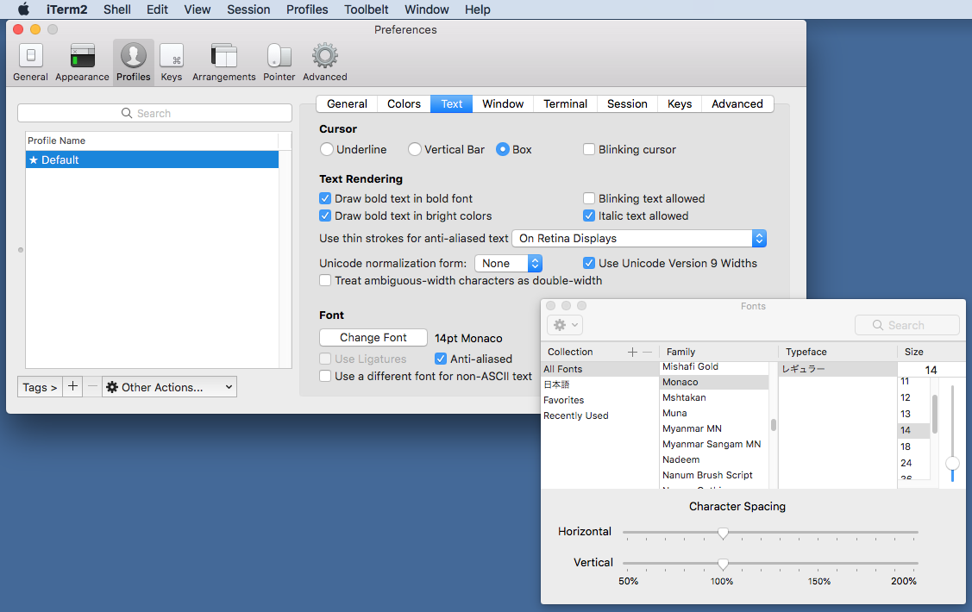Open the Appearance preferences pane icon

[82, 62]
